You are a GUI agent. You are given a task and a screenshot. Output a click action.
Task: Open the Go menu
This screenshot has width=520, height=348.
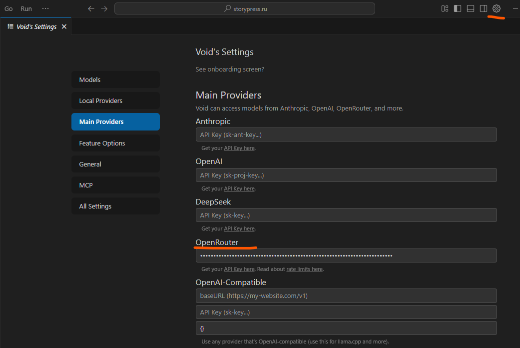tap(8, 8)
